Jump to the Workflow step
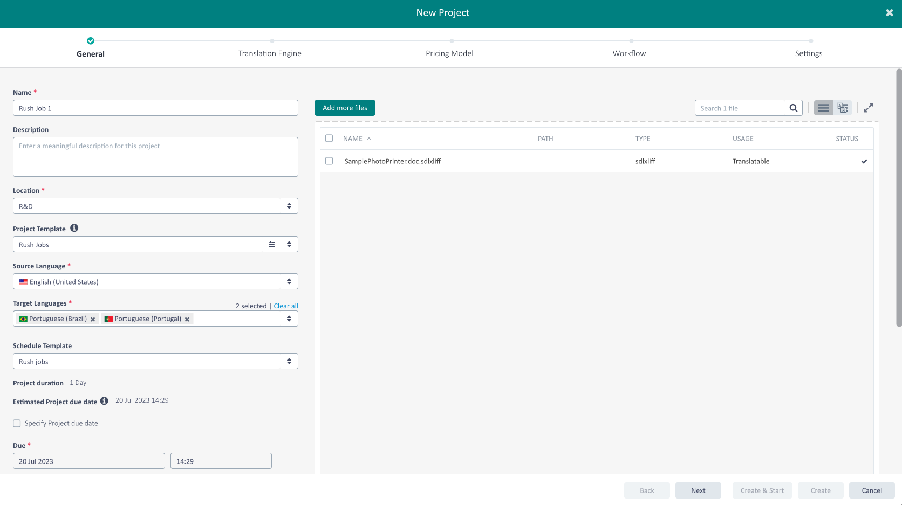902x505 pixels. (x=629, y=53)
